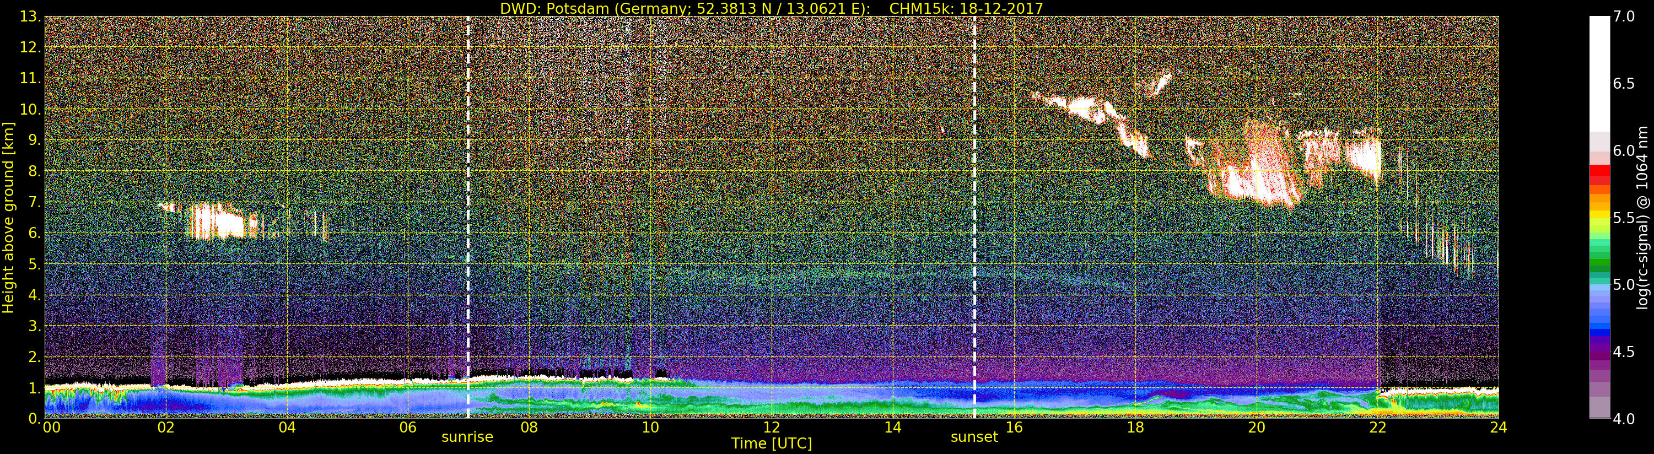Click the '22' time tick label
Image resolution: width=1654 pixels, height=454 pixels.
pyautogui.click(x=1377, y=428)
